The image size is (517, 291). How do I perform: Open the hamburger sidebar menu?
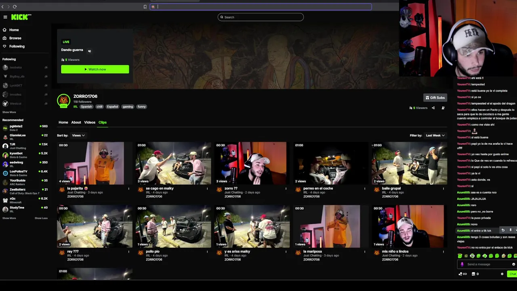[x=5, y=17]
